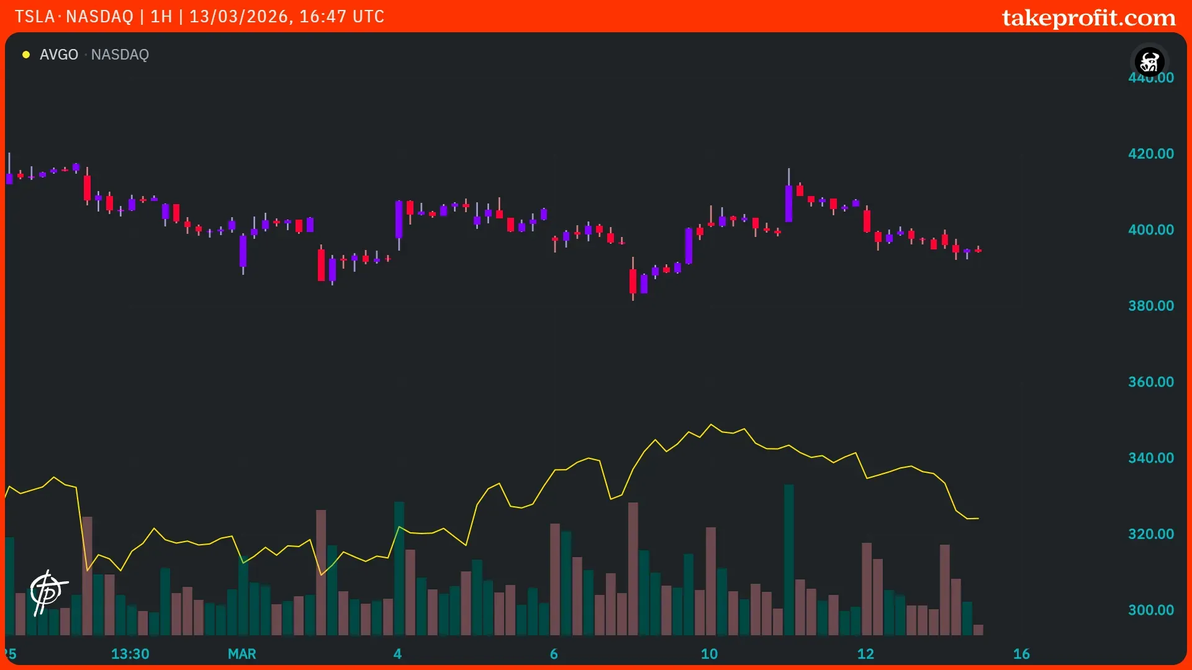This screenshot has height=670, width=1192.
Task: Click the bull avatar icon at top right
Action: tap(1149, 61)
